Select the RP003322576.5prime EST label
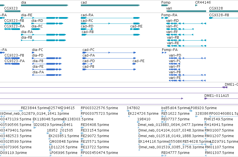The width and height of the screenshot is (238, 157). coord(99,108)
